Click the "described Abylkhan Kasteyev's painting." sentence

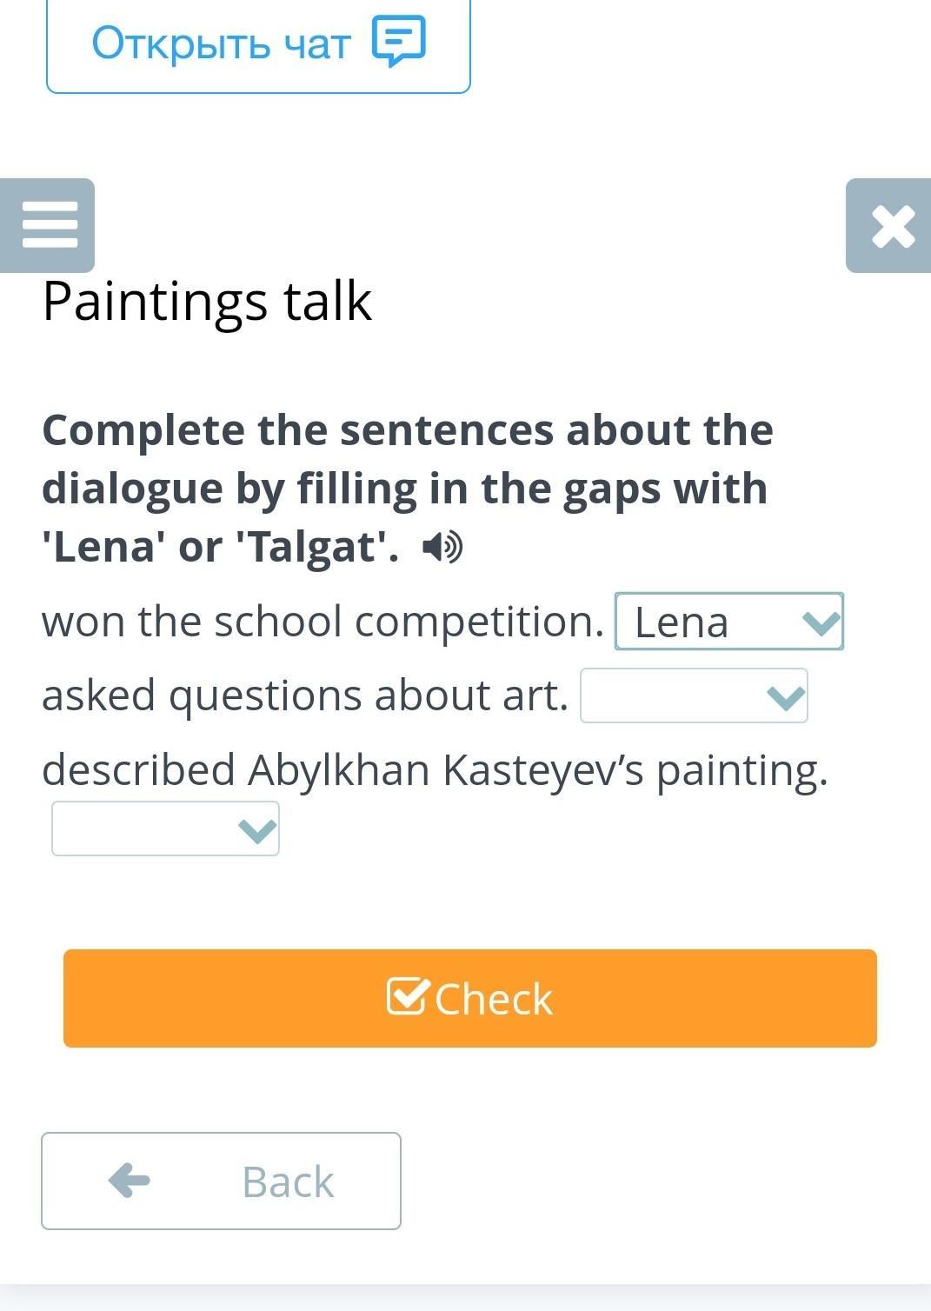point(435,769)
